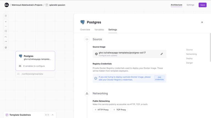Screen dimensions: 211x118
Task: Open Mahmoud Abdelwahab's Projects breadcrumb
Action: click(x=27, y=5)
